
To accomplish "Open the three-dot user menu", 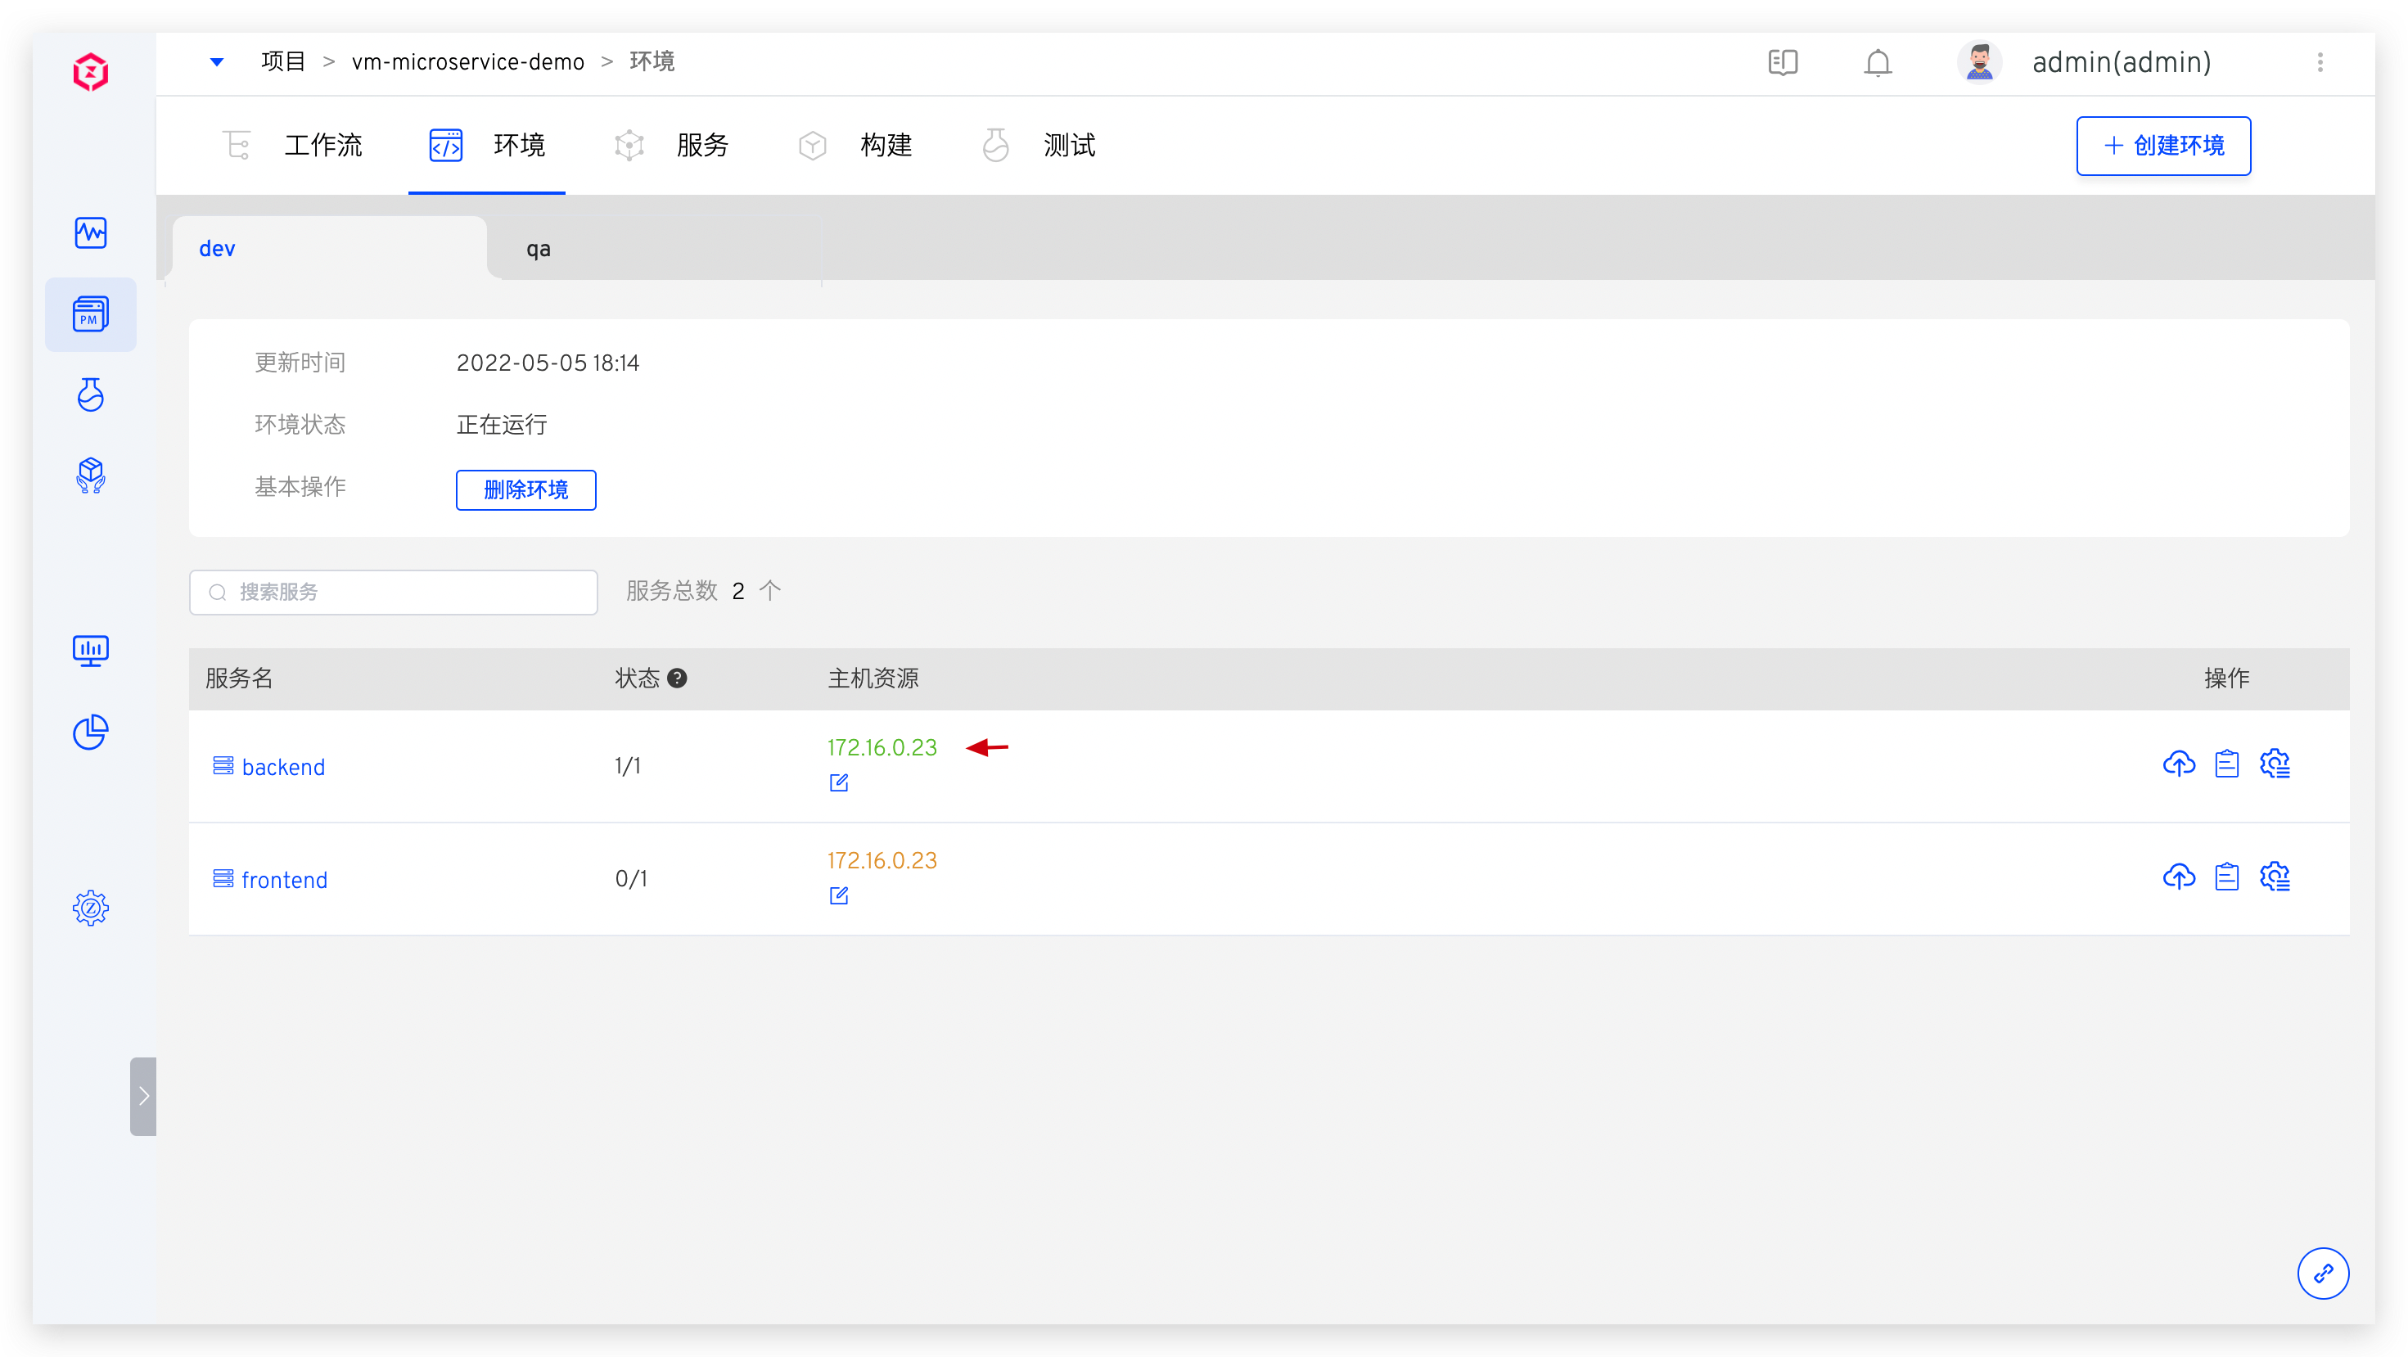I will (x=2320, y=63).
